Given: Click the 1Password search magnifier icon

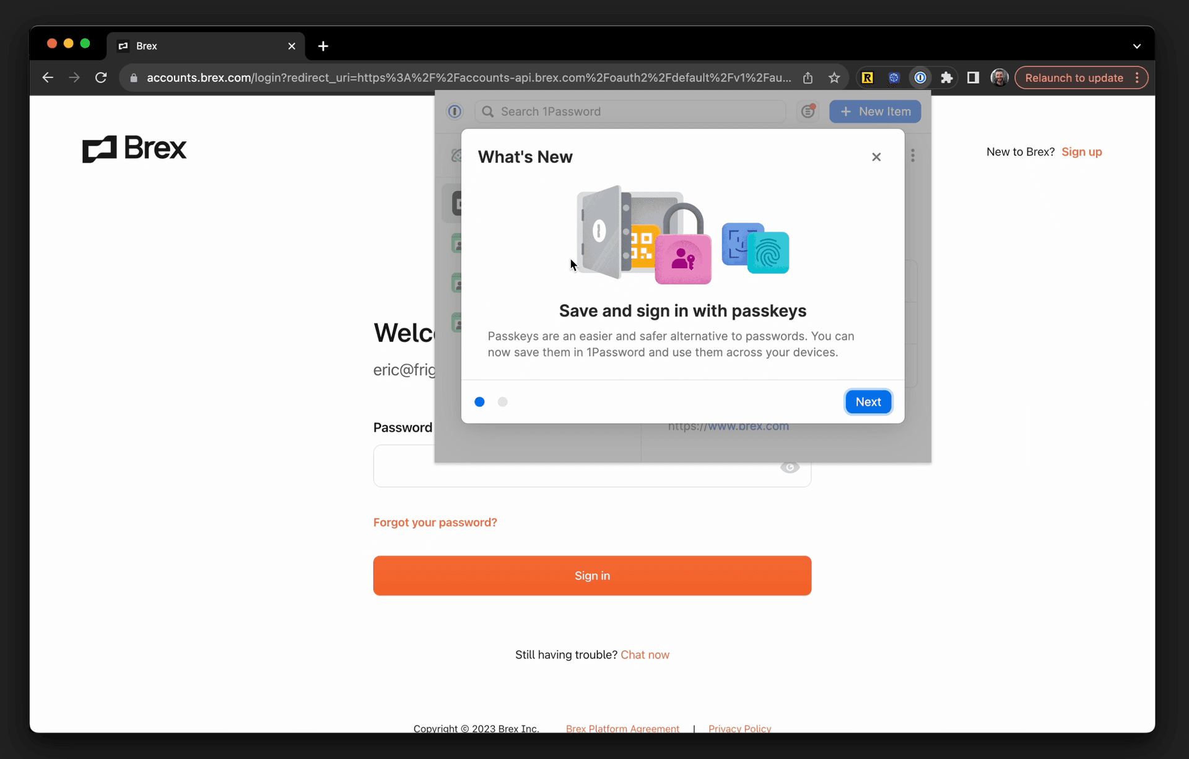Looking at the screenshot, I should pyautogui.click(x=489, y=111).
